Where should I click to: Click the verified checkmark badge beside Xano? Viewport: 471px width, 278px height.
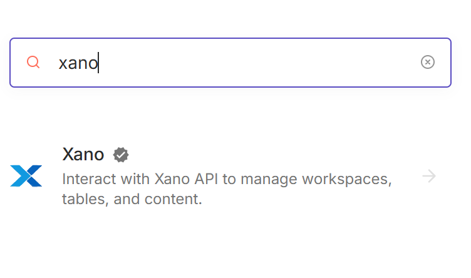tap(121, 154)
